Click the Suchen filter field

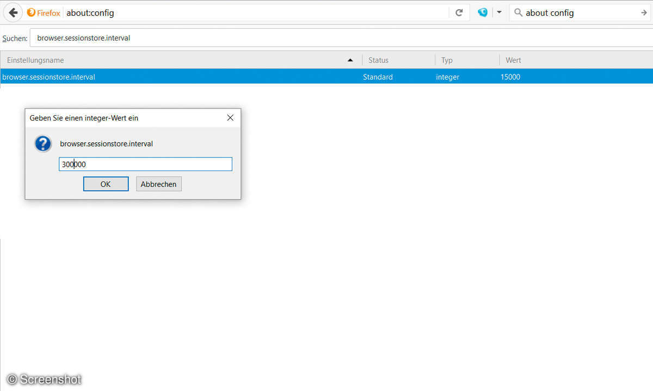point(341,38)
